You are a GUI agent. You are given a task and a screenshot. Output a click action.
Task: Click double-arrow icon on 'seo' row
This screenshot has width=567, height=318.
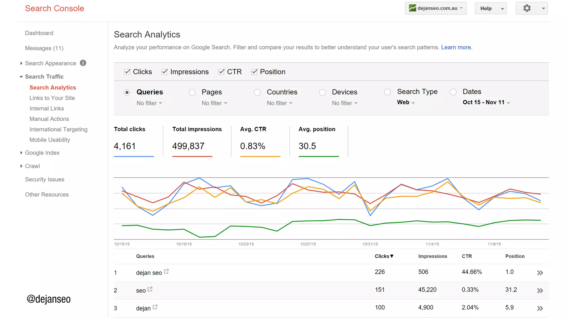(540, 290)
